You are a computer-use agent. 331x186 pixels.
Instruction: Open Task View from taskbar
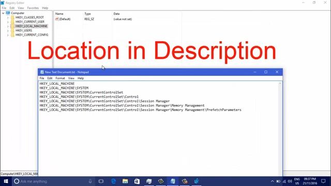point(101,181)
